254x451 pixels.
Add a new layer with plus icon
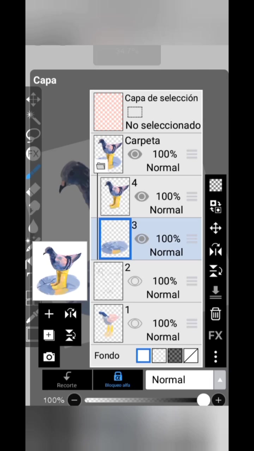[49, 314]
